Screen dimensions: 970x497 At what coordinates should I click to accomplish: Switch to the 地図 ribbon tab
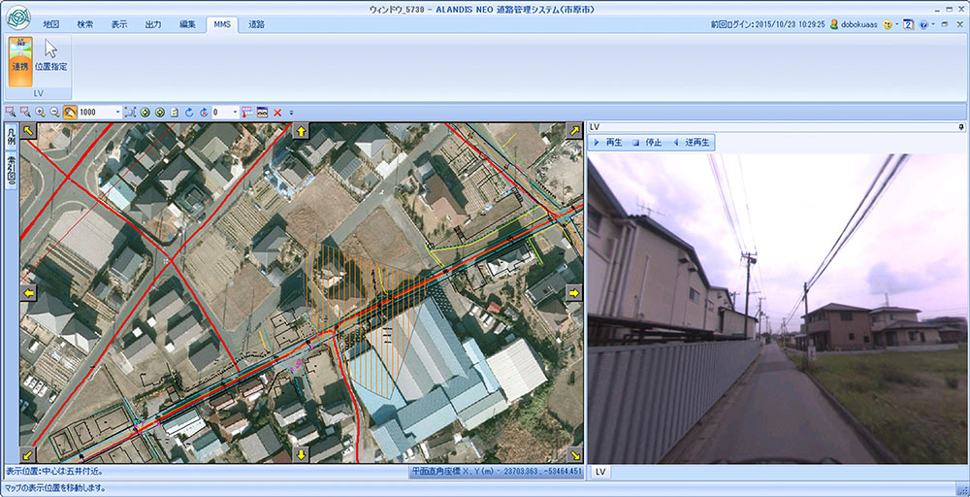point(52,23)
